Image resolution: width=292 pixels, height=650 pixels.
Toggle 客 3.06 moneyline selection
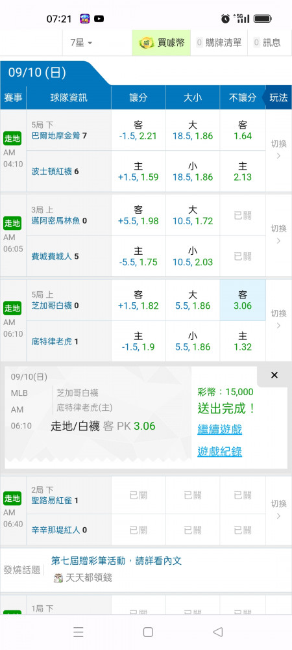[243, 300]
